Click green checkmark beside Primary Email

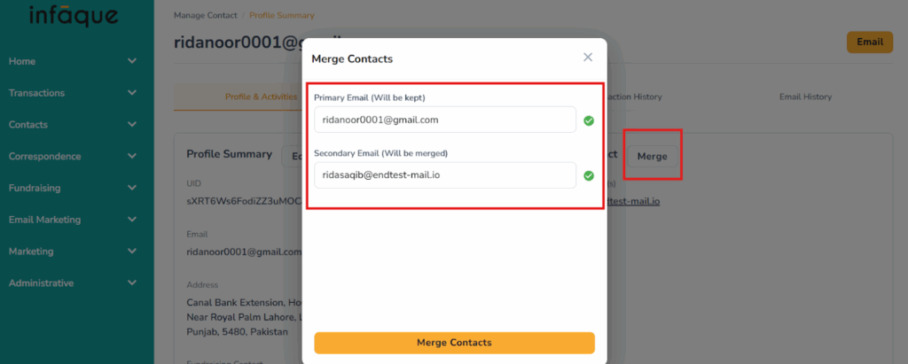pos(589,120)
